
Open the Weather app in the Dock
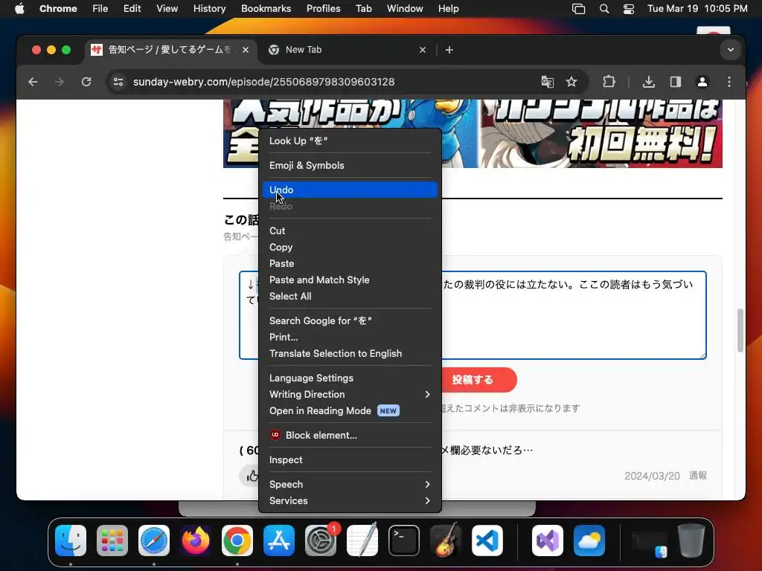click(589, 541)
